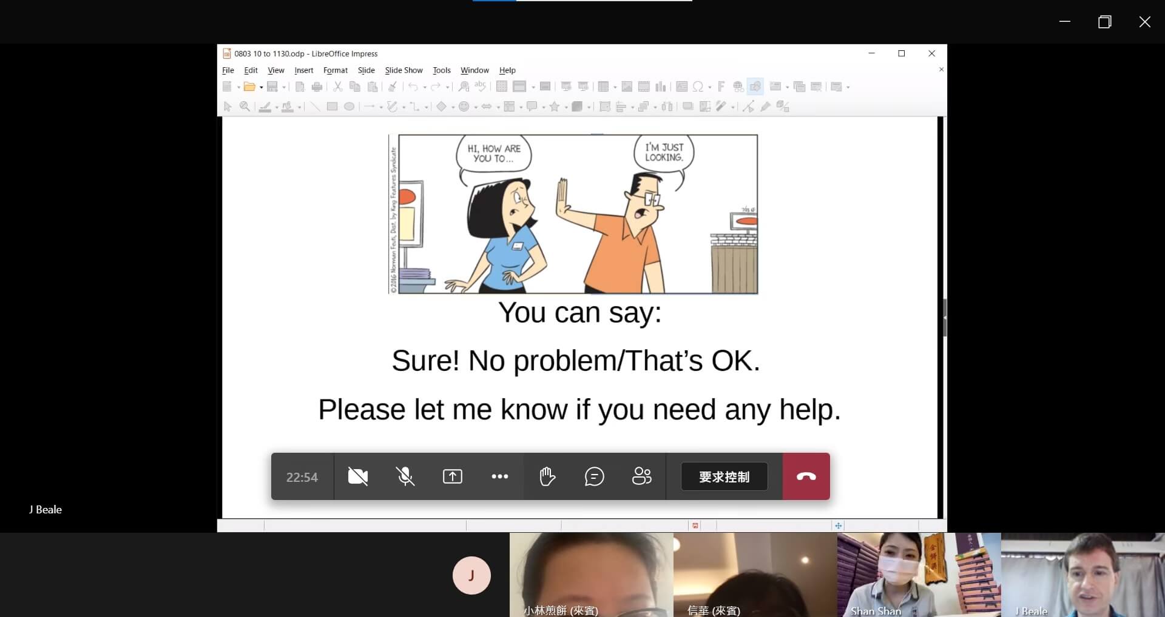The width and height of the screenshot is (1165, 617).
Task: Expand the Stars and Banners dropdown arrow
Action: pyautogui.click(x=566, y=107)
